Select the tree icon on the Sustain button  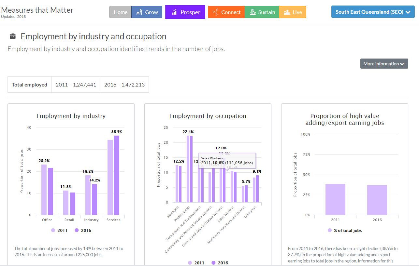pyautogui.click(x=253, y=12)
